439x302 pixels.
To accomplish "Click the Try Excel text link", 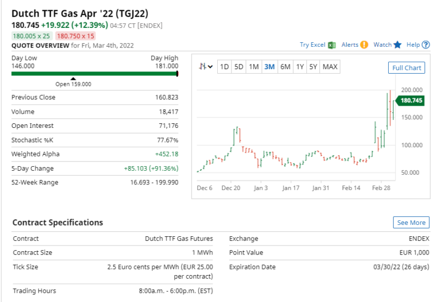I will [312, 45].
